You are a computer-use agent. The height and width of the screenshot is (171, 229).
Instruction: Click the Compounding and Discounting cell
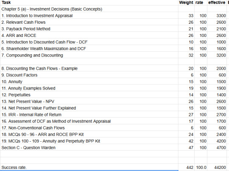(x=89, y=55)
